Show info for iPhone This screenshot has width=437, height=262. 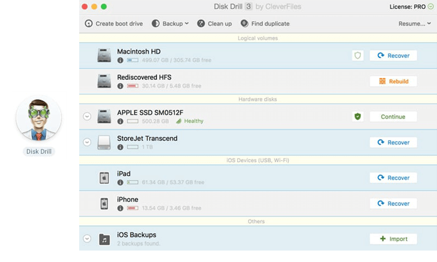(120, 209)
